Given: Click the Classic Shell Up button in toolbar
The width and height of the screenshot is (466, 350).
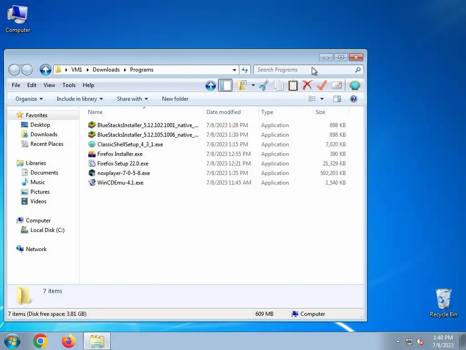Looking at the screenshot, I should pos(211,85).
